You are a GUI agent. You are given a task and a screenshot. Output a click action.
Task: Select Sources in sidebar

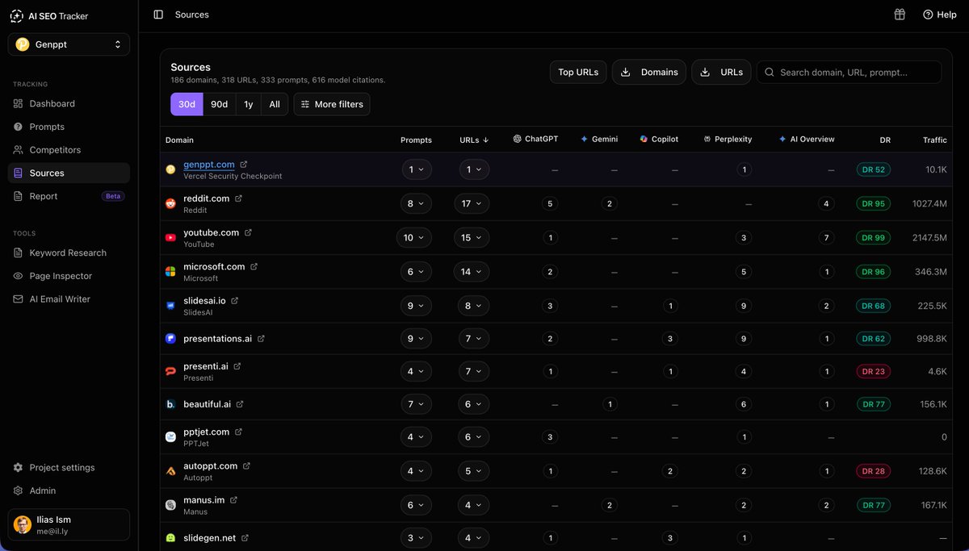[69, 173]
